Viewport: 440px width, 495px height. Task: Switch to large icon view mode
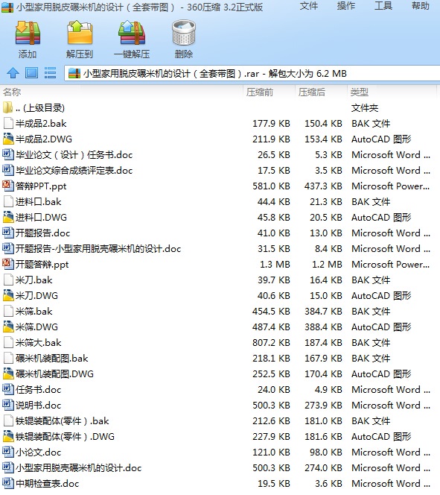pyautogui.click(x=31, y=73)
